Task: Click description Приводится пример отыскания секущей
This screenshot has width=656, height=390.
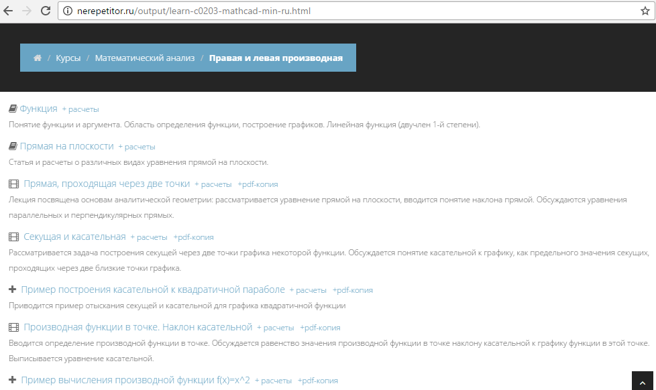Action: point(177,306)
